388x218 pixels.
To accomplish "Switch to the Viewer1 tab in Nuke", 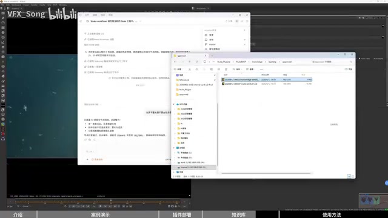I will pos(15,8).
